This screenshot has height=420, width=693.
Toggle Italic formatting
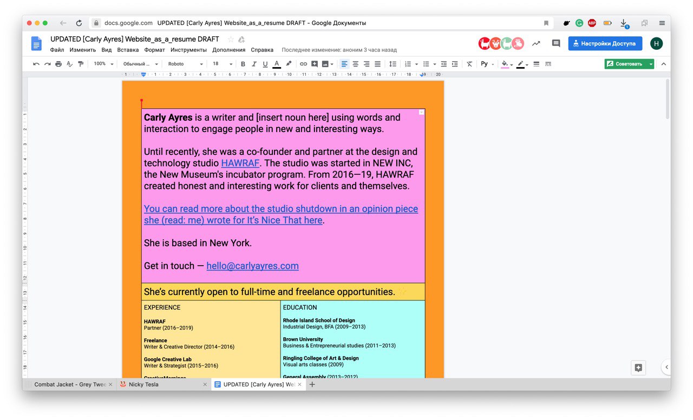[254, 64]
